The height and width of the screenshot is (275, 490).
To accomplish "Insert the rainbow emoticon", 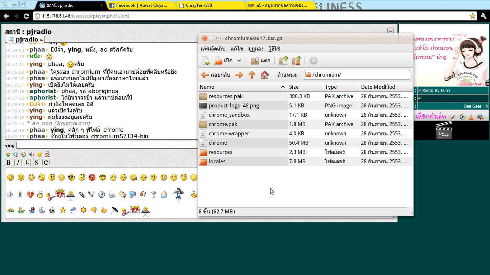I will pos(10,210).
